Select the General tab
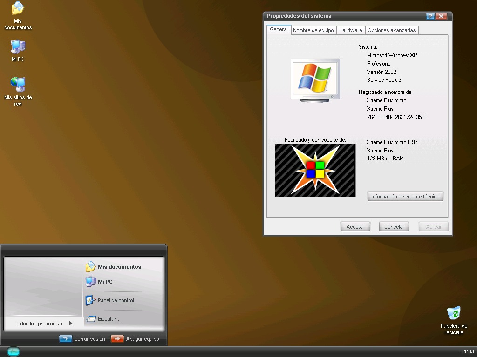 click(x=279, y=29)
